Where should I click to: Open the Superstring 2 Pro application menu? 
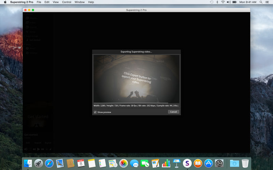coord(21,2)
